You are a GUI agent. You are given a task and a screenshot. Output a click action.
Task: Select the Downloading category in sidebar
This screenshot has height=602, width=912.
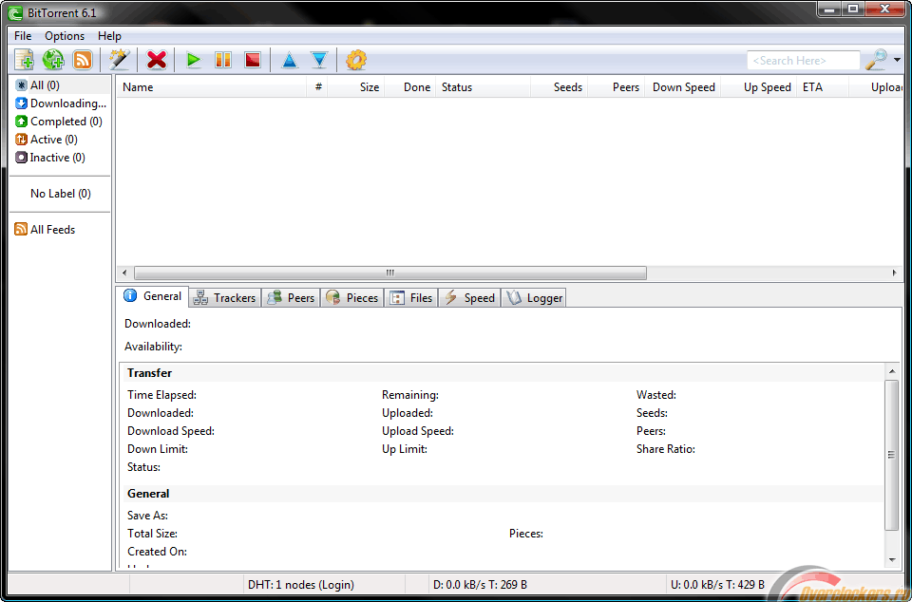pos(61,103)
